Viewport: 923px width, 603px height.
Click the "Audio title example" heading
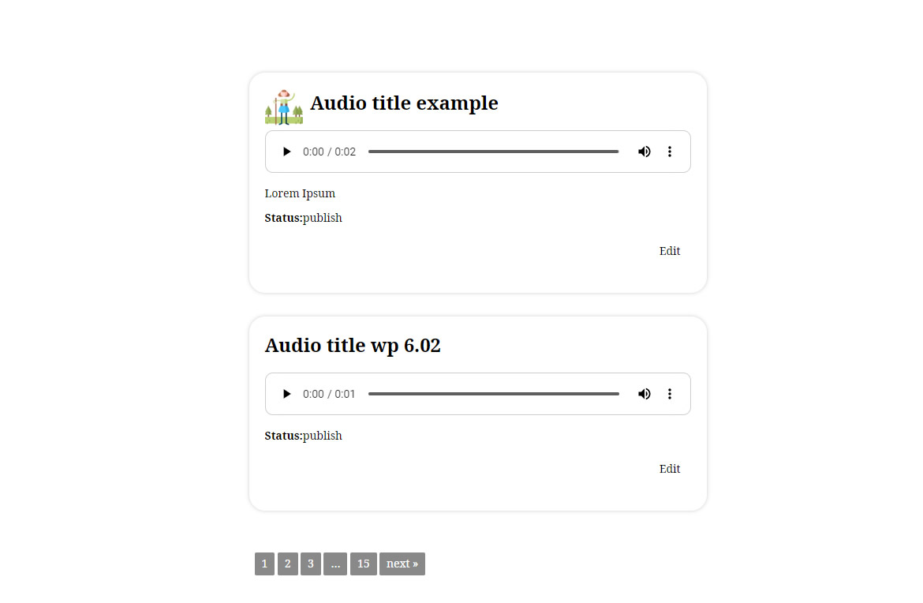coord(404,103)
